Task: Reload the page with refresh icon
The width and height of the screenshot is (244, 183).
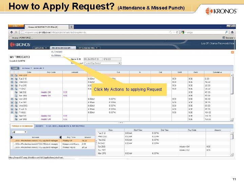Action: tap(177, 33)
